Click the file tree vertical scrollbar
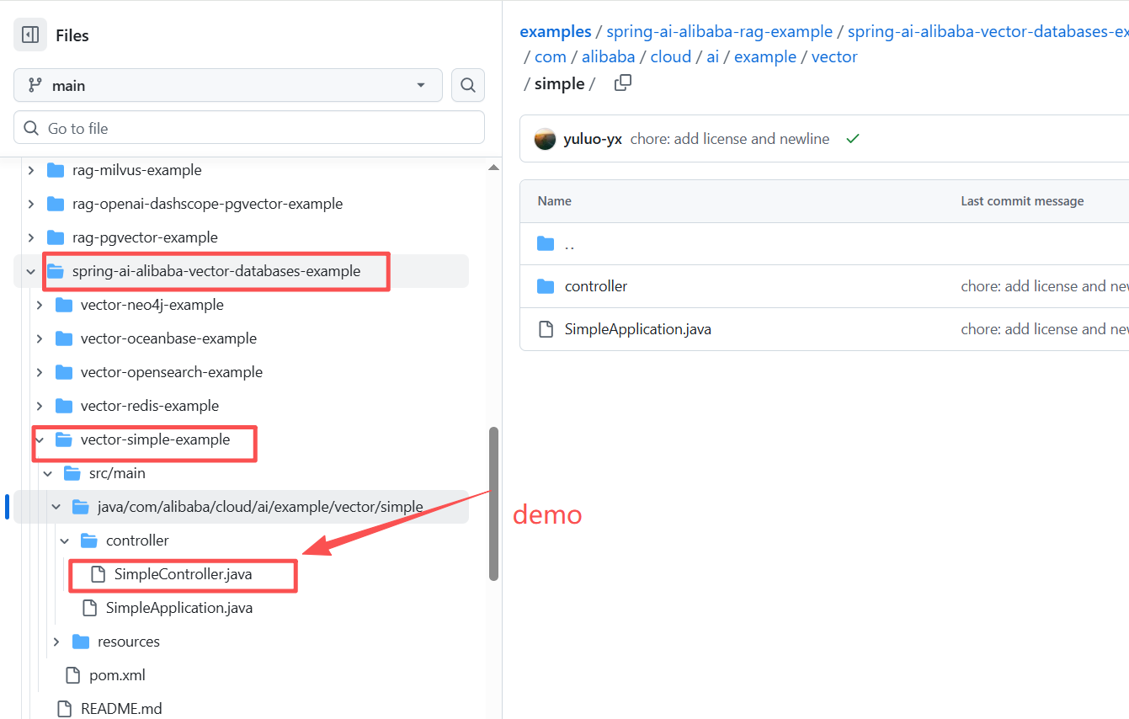 pyautogui.click(x=494, y=503)
